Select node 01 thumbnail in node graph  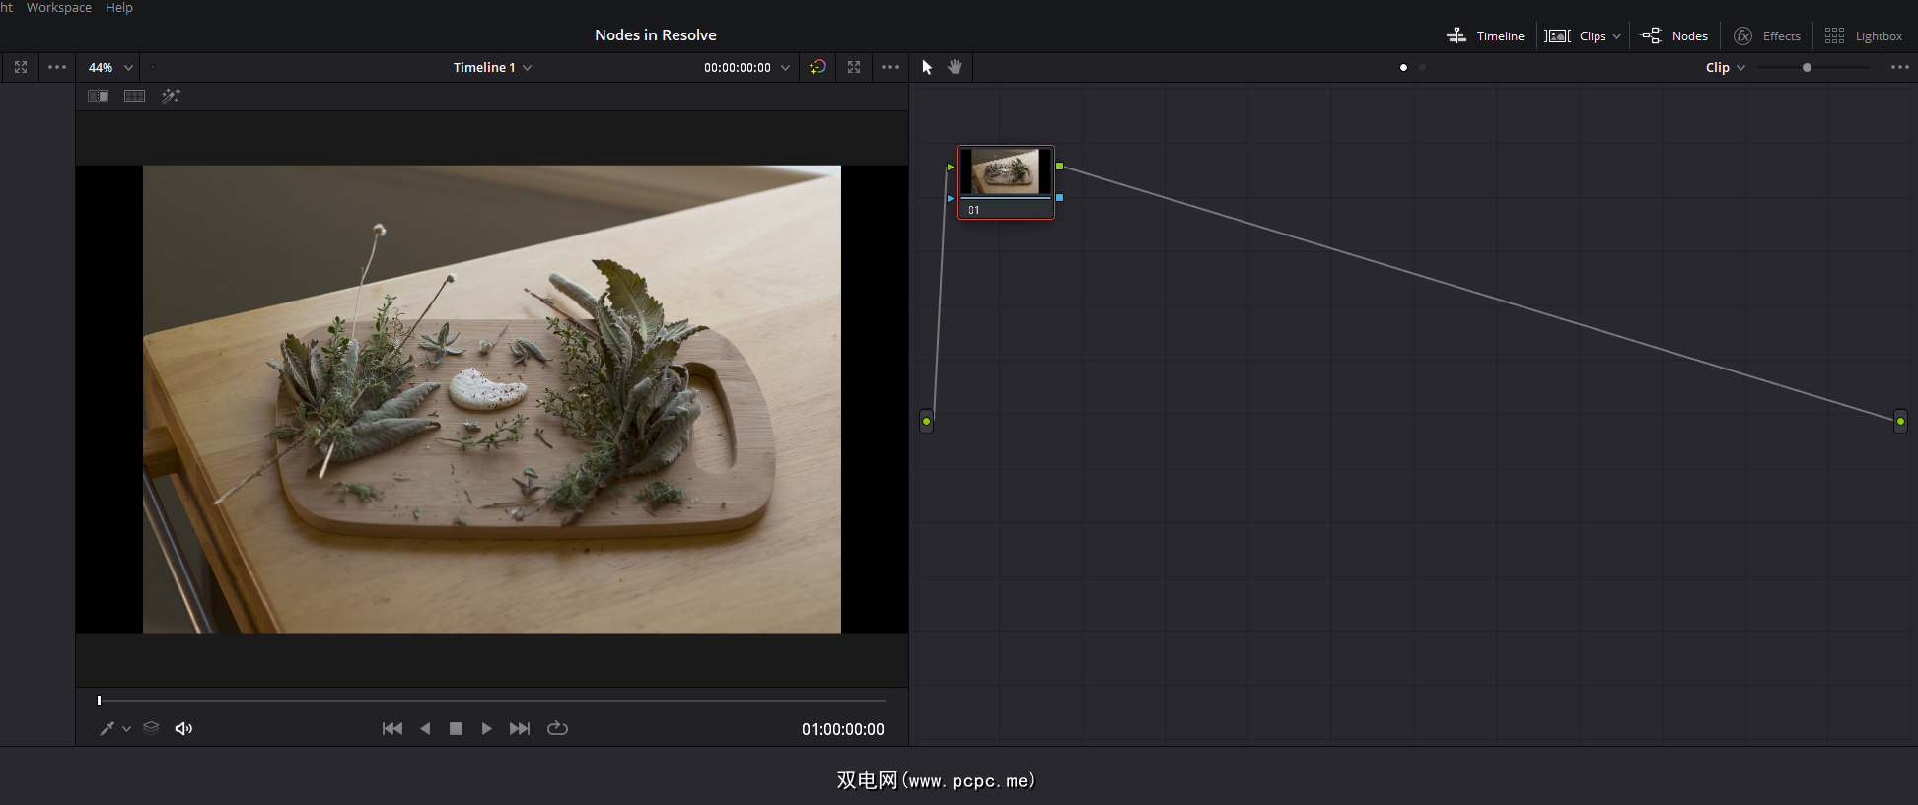point(1005,173)
